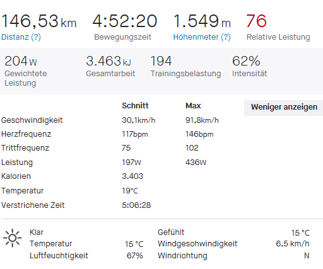
Task: Select the Geschwindigkeit row label
Action: pos(32,120)
